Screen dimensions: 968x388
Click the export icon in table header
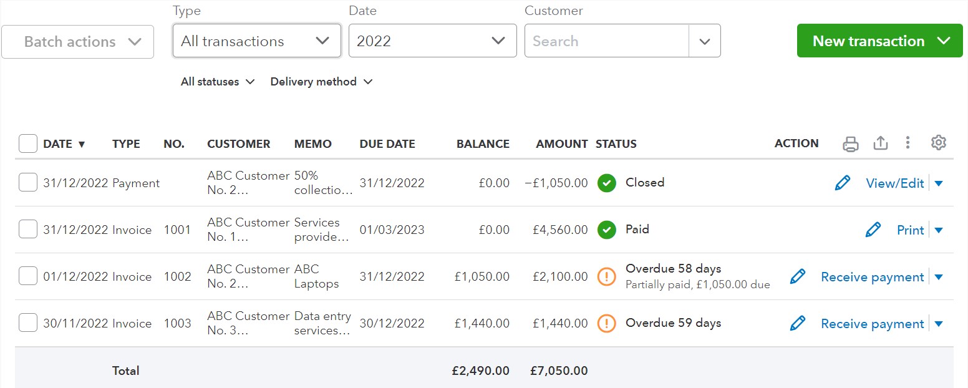880,143
